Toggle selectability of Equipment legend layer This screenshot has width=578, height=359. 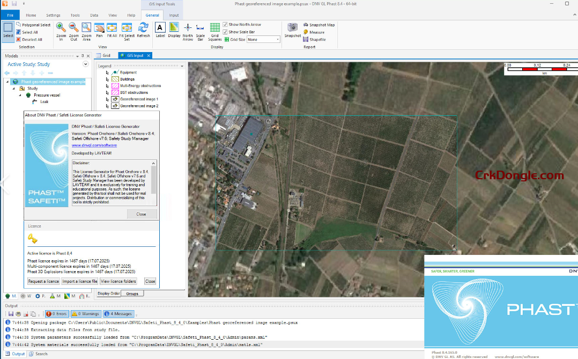pyautogui.click(x=107, y=72)
